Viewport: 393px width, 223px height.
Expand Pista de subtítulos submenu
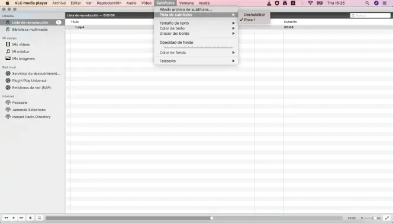point(196,15)
